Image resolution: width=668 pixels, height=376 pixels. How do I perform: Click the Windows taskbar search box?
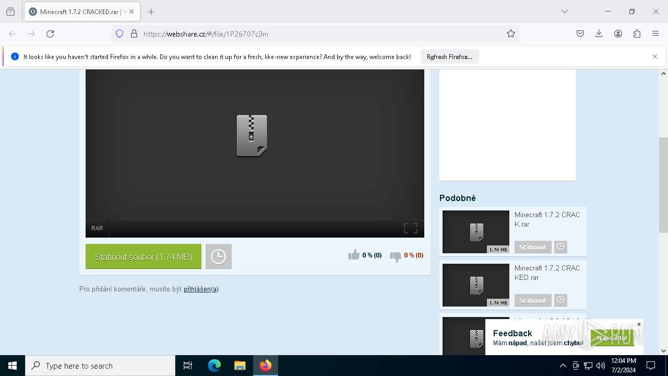(100, 366)
